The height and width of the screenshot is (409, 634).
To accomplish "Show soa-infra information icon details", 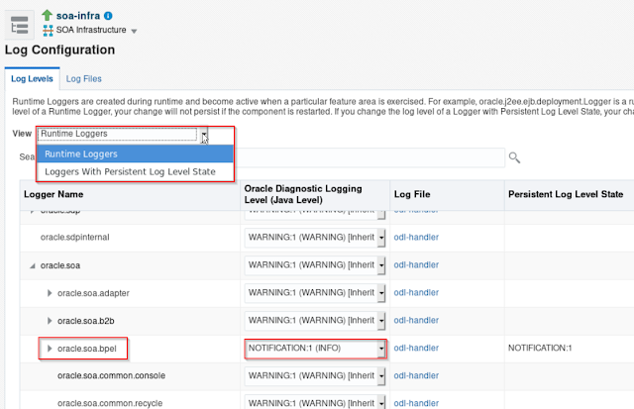I will tap(108, 16).
